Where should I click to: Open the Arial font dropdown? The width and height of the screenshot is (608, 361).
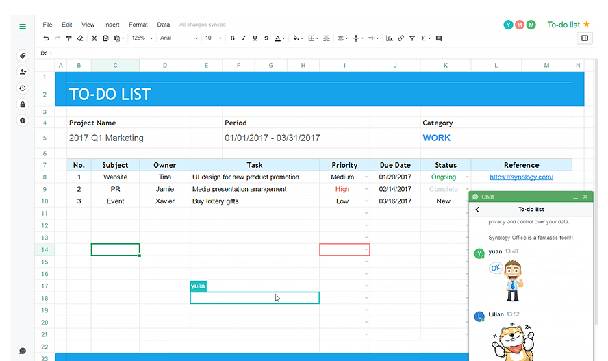179,38
